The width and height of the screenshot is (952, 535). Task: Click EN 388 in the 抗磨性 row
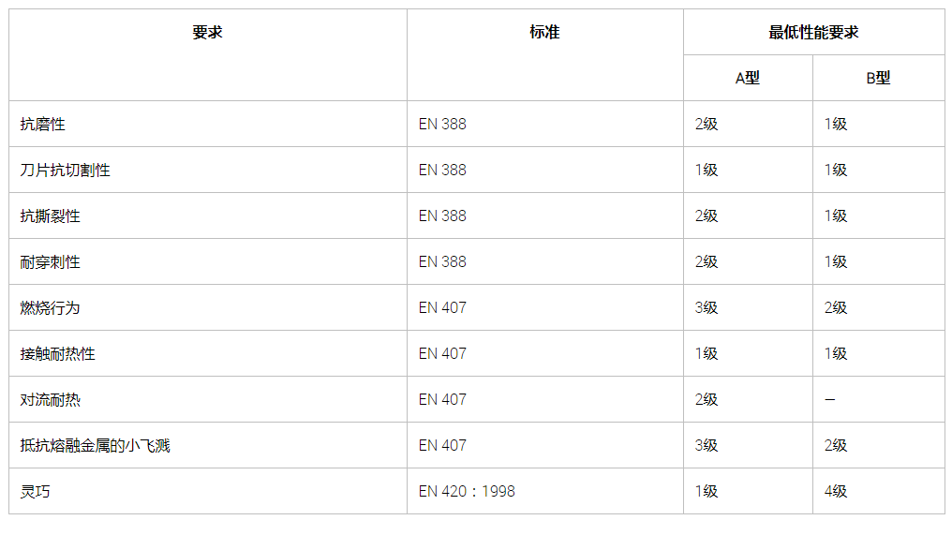[442, 124]
